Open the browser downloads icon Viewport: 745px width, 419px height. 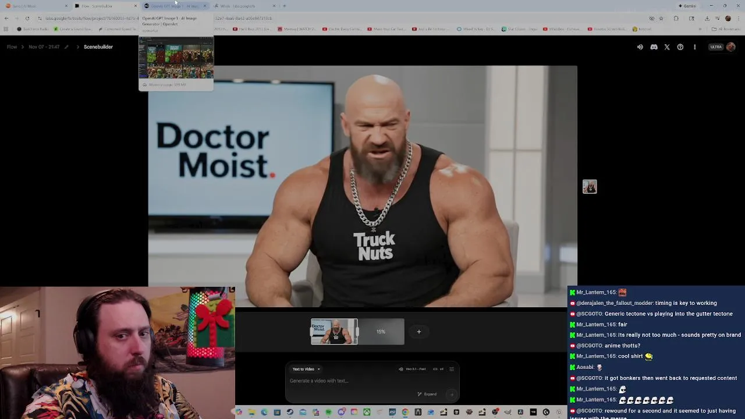707,18
